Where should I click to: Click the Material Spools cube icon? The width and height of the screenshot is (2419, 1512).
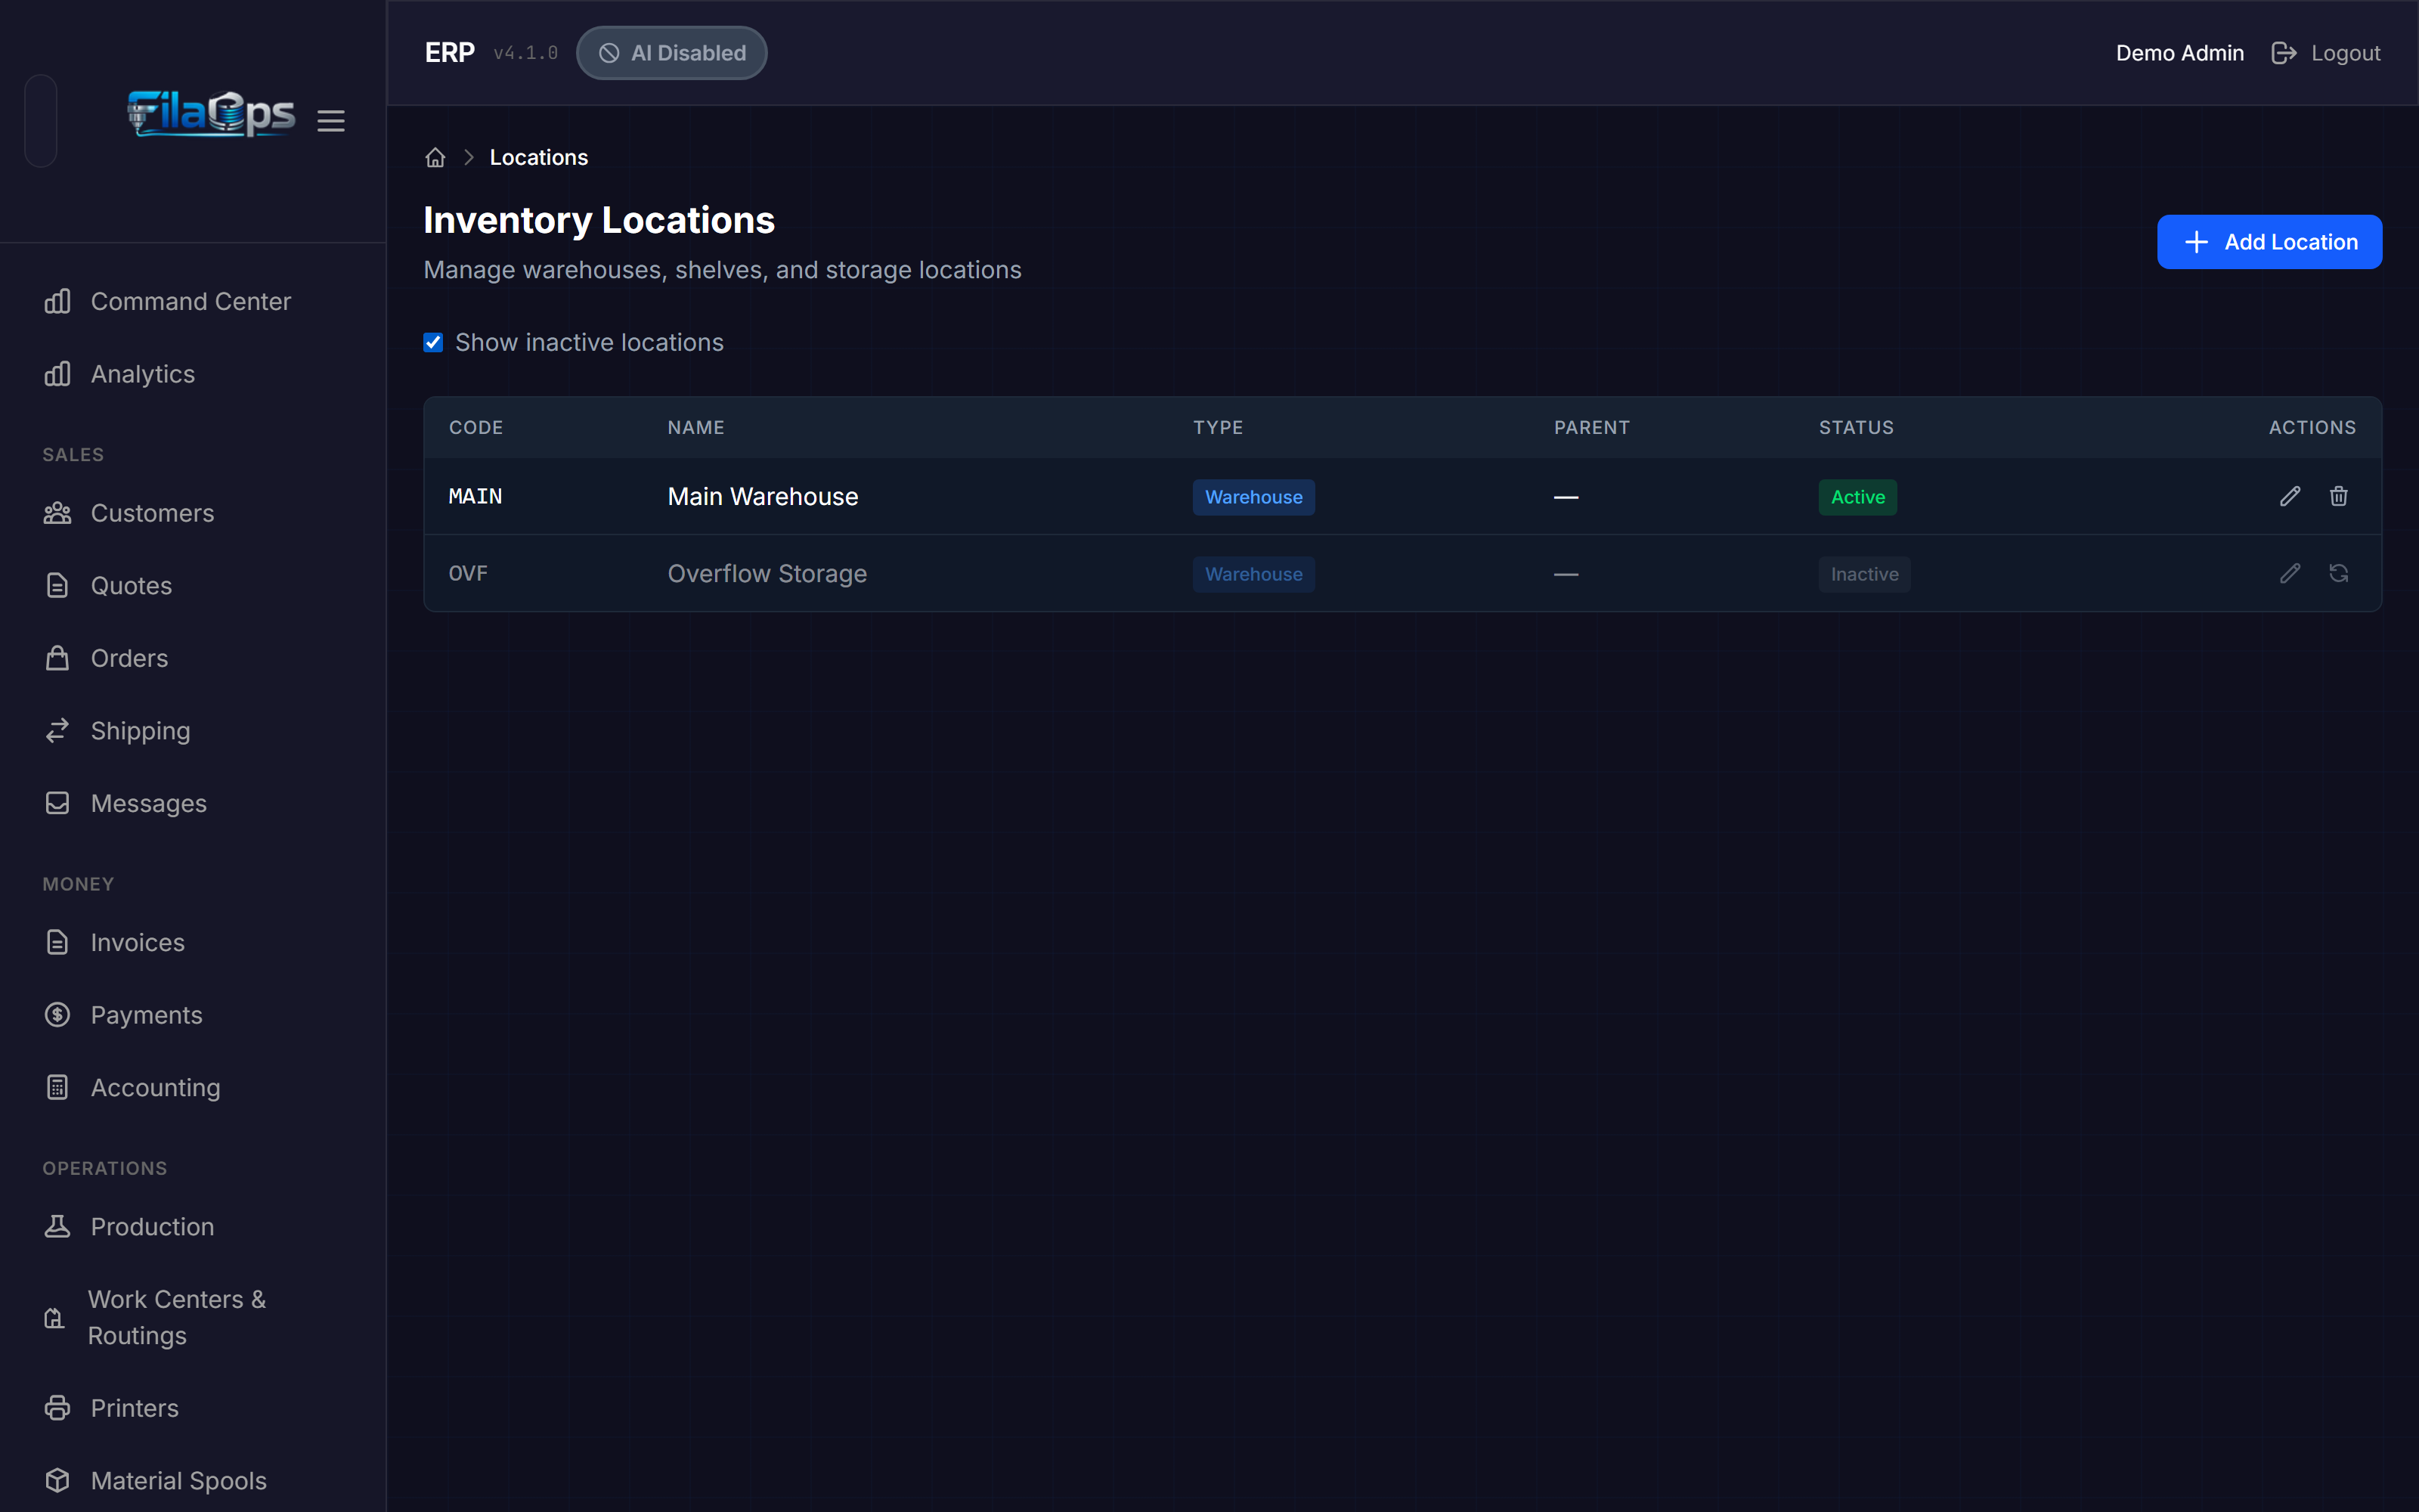click(x=58, y=1480)
